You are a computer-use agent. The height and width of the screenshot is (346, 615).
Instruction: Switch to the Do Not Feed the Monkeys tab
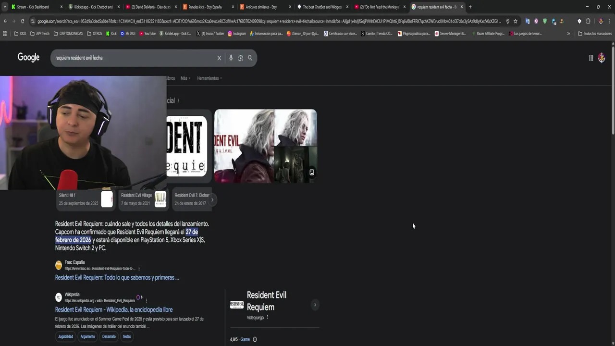point(380,7)
